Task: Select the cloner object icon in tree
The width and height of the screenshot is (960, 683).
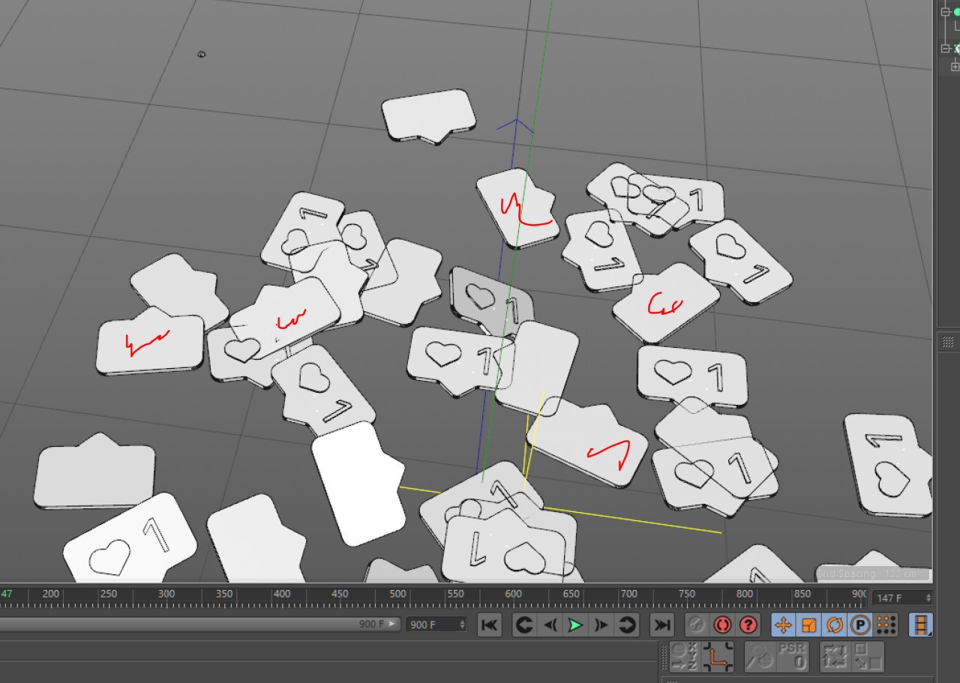Action: click(956, 49)
